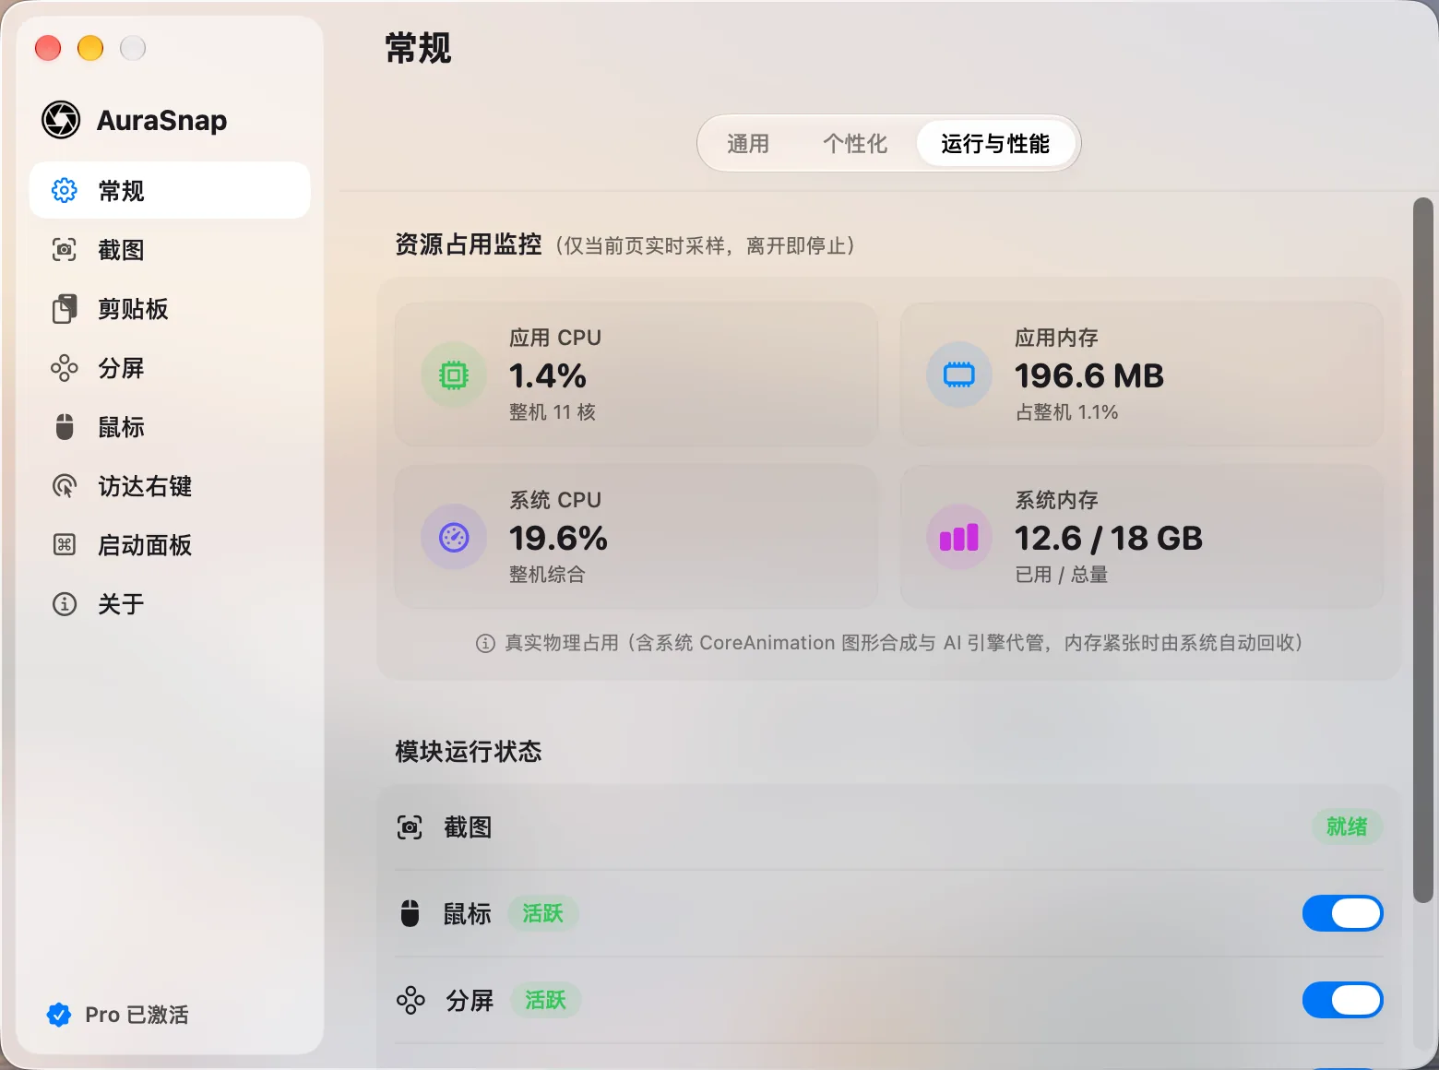Image resolution: width=1439 pixels, height=1070 pixels.
Task: Switch to the 个性化 tab
Action: pyautogui.click(x=855, y=144)
